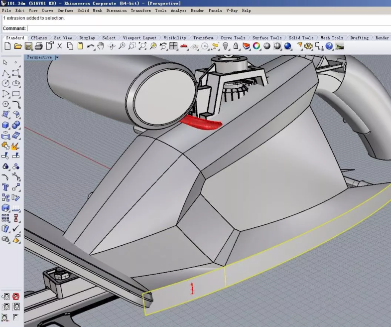Activate the Rectangle tool
The height and width of the screenshot is (327, 391).
(16, 94)
